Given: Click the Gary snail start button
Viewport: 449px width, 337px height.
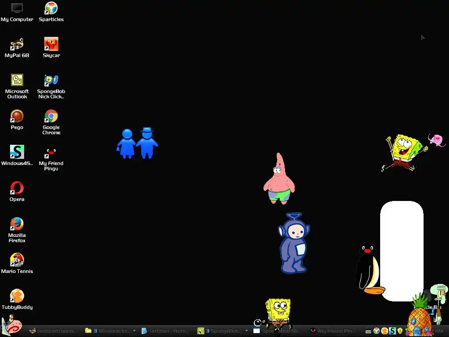Looking at the screenshot, I should tap(11, 326).
